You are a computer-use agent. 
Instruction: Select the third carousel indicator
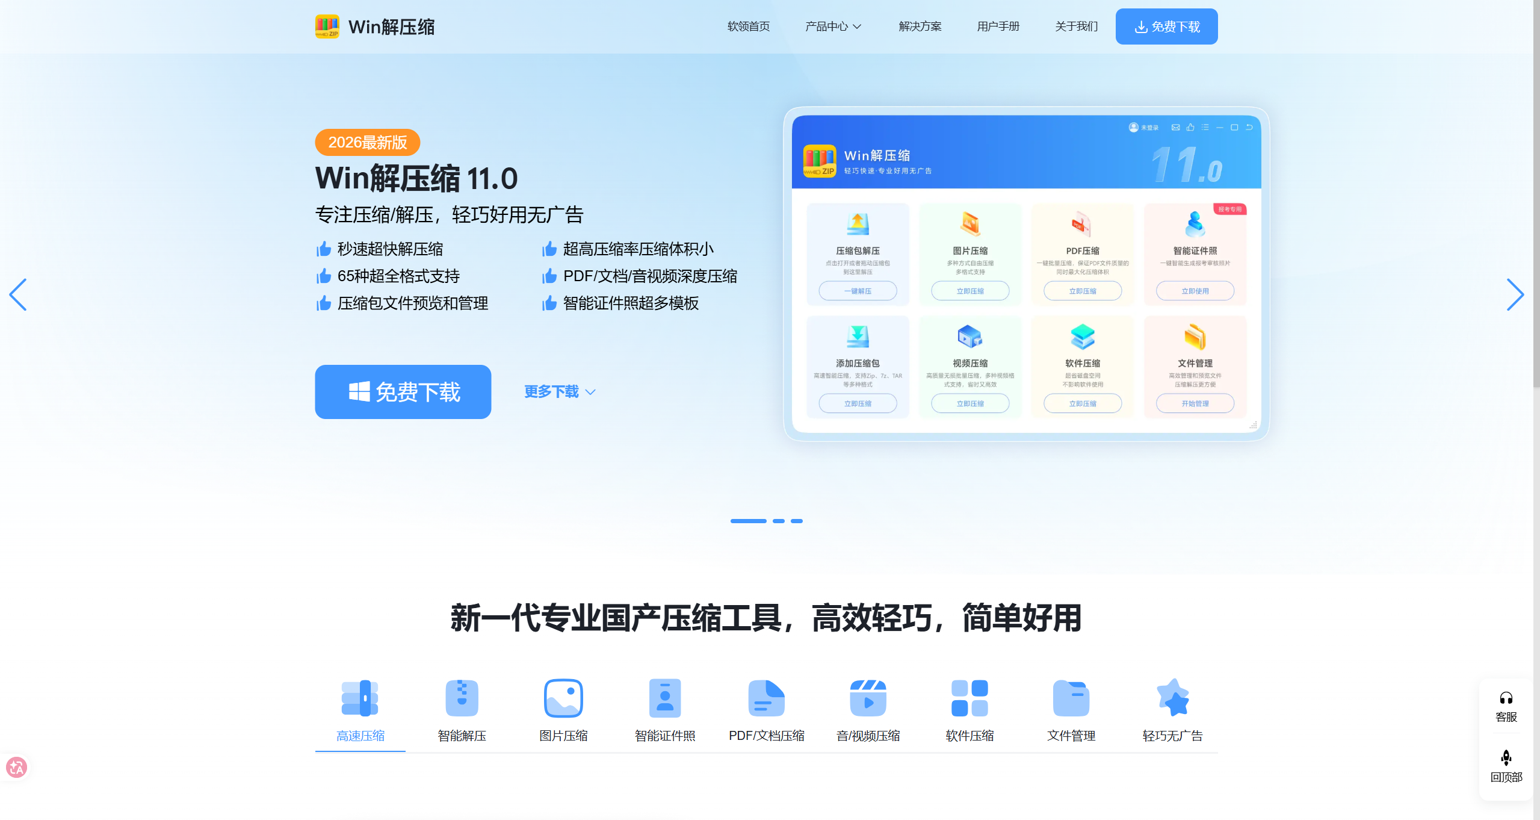click(x=797, y=521)
